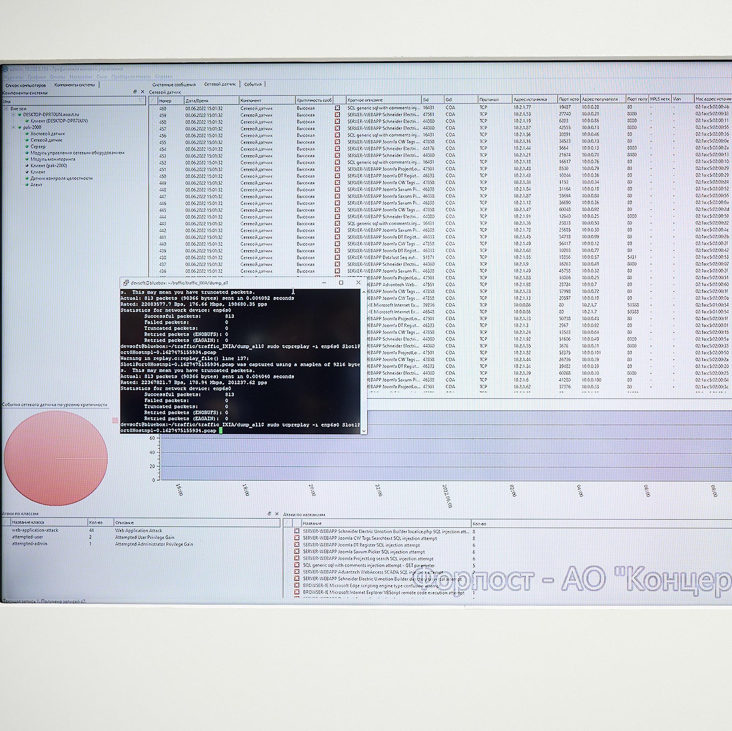This screenshot has height=731, width=732.
Task: Open the Справка menu
Action: pyautogui.click(x=163, y=77)
